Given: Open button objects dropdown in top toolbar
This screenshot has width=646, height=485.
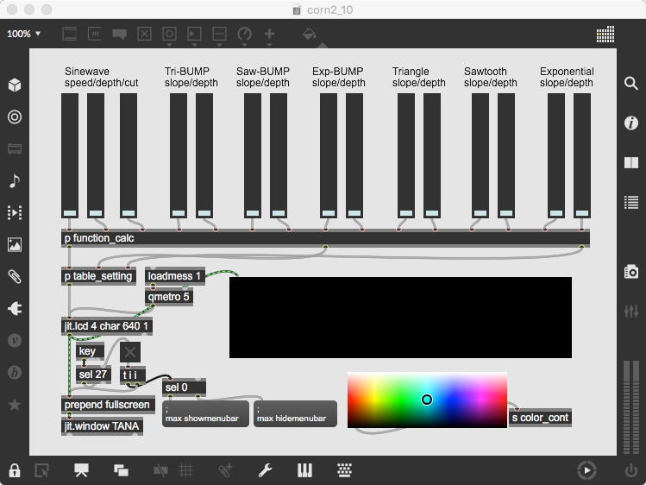Looking at the screenshot, I should pos(169,35).
